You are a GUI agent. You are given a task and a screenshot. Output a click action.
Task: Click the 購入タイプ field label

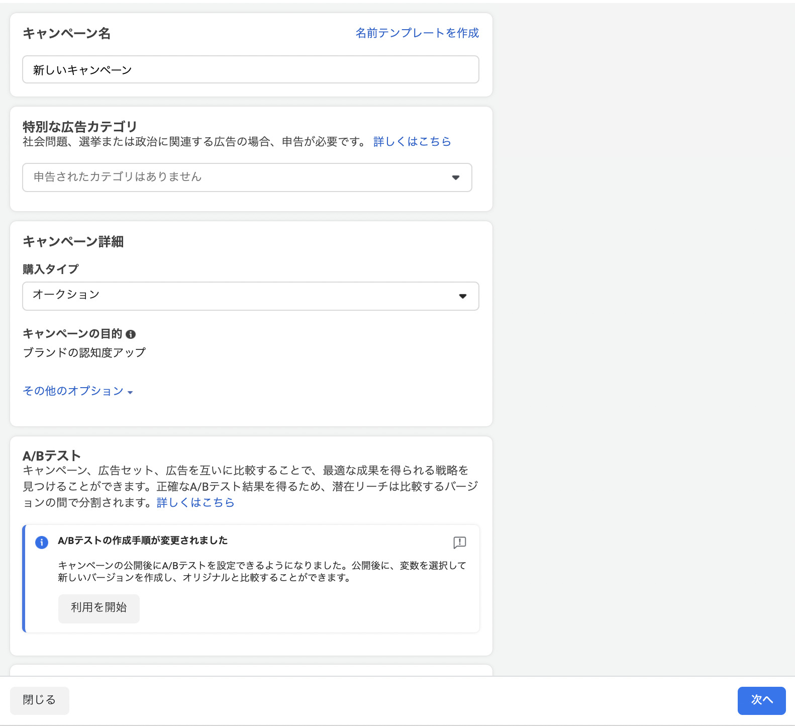(x=51, y=269)
